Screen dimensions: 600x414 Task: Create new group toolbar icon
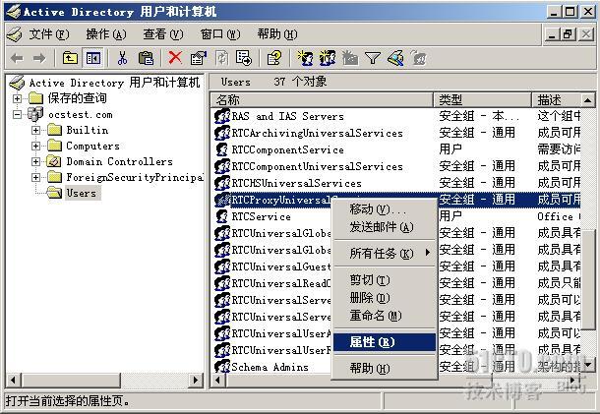pos(328,58)
